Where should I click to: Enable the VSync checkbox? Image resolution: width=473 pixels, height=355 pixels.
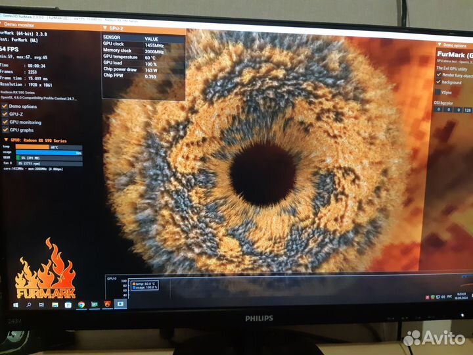[438, 92]
